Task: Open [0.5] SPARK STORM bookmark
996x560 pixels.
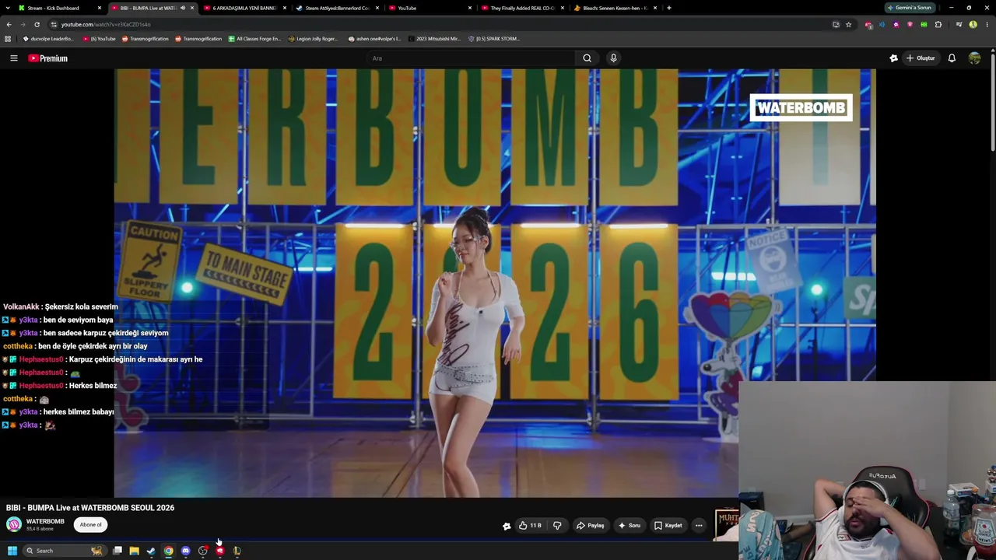Action: pos(493,39)
